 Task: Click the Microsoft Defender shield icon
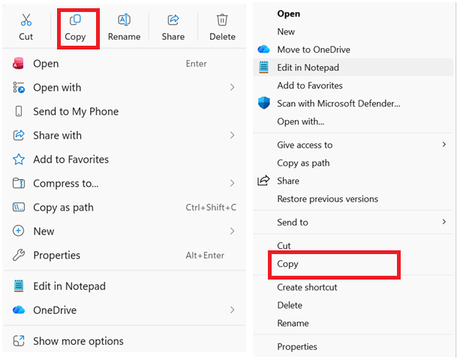[x=264, y=103]
